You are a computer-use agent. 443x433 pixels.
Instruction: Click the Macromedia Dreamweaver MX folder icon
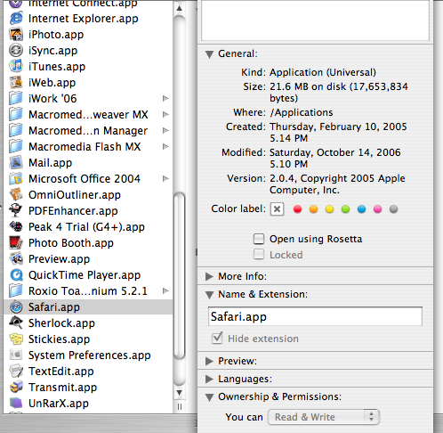16,115
